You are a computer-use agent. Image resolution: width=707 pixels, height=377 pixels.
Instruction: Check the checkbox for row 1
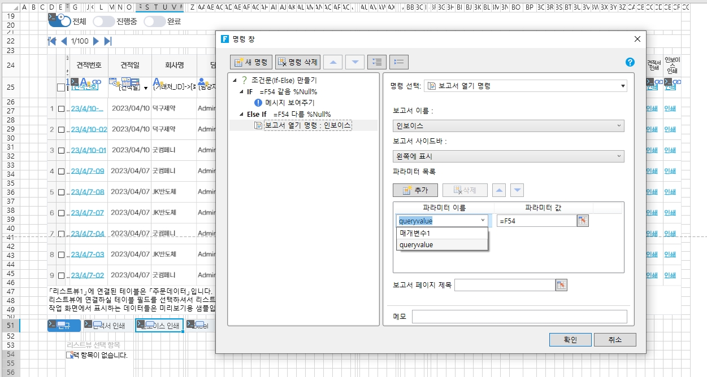(61, 109)
